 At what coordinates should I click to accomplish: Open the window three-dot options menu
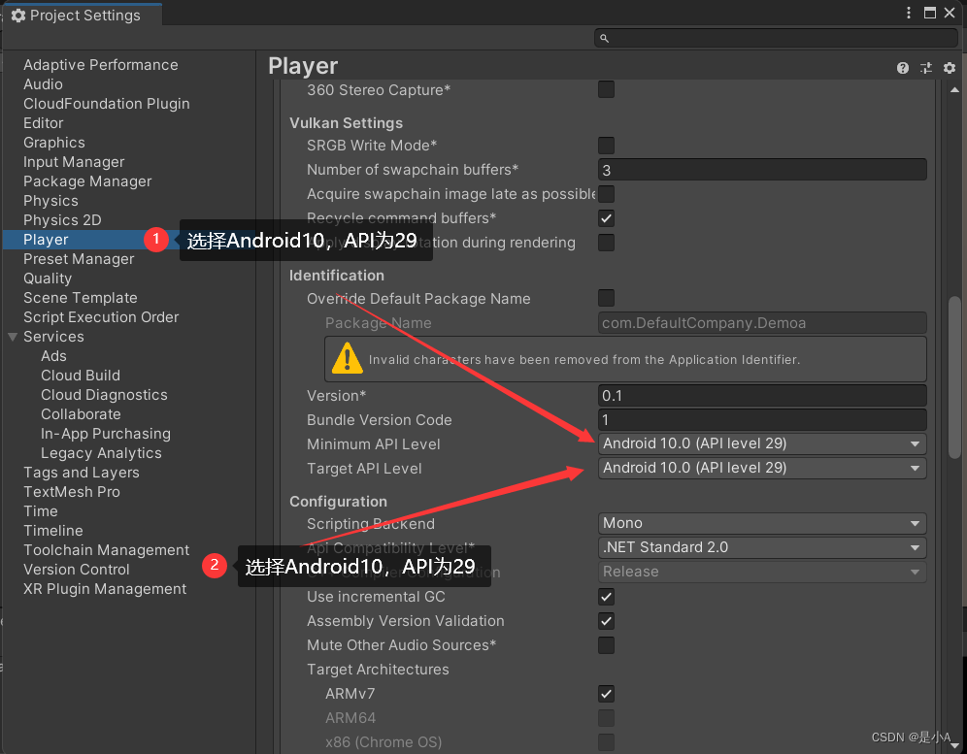tap(909, 13)
